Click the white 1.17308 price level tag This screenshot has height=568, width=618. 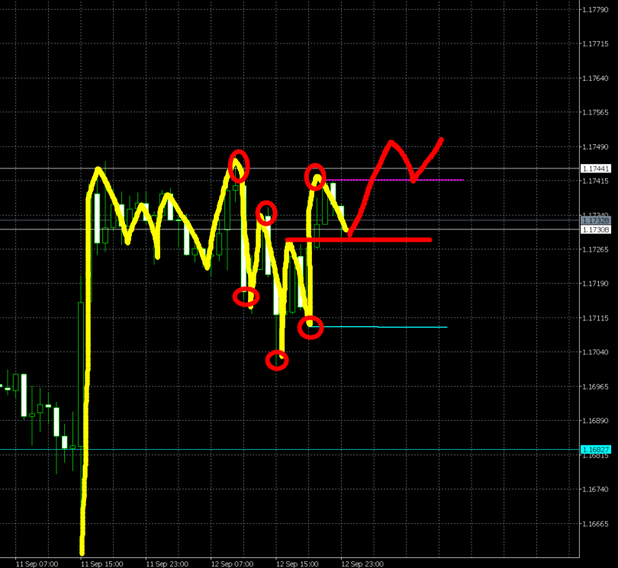coord(596,229)
